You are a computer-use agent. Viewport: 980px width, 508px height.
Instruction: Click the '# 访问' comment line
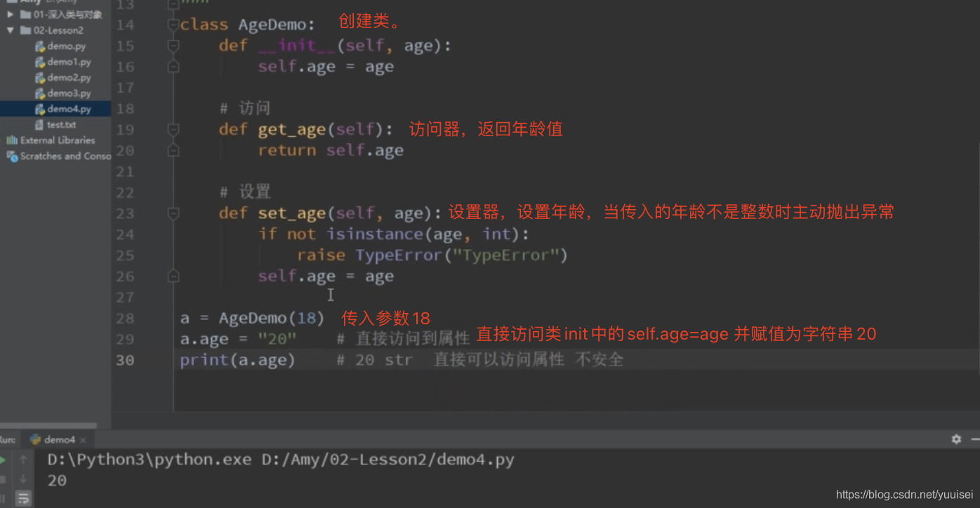click(244, 108)
